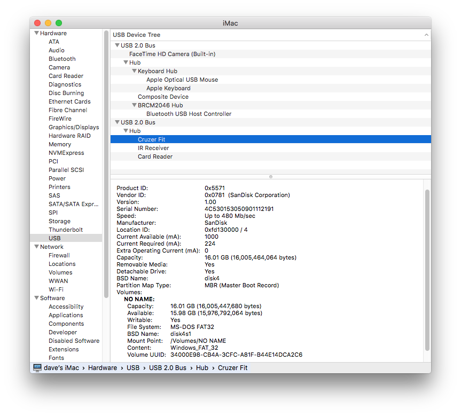461x416 pixels.
Task: Open Diagnostics in the sidebar
Action: [x=65, y=84]
